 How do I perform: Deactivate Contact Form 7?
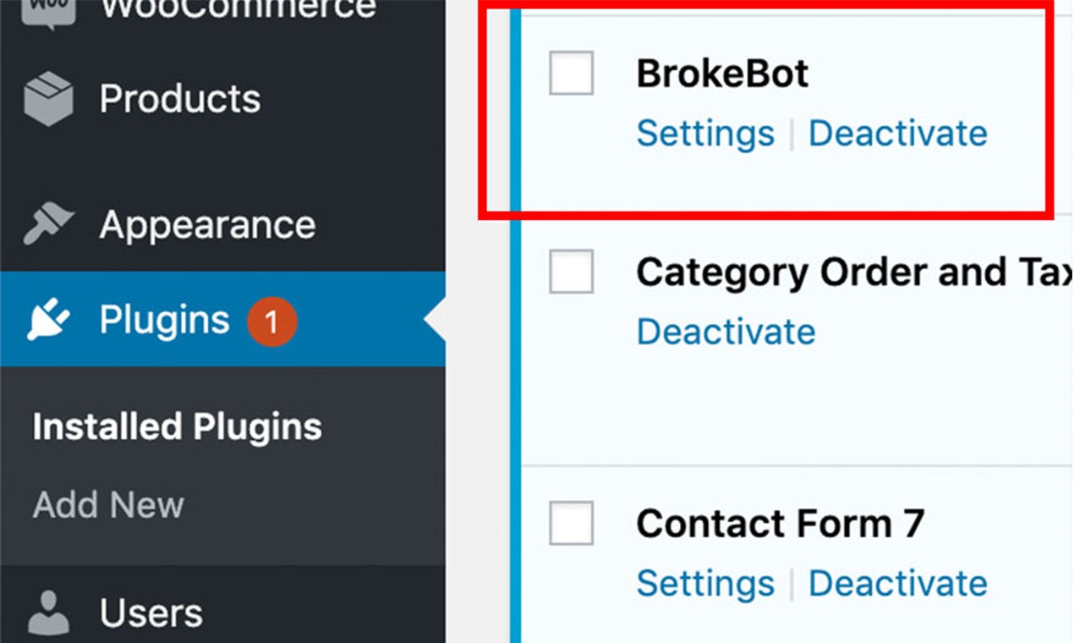click(x=898, y=583)
